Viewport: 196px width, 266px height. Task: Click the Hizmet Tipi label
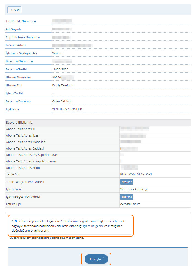click(x=14, y=85)
